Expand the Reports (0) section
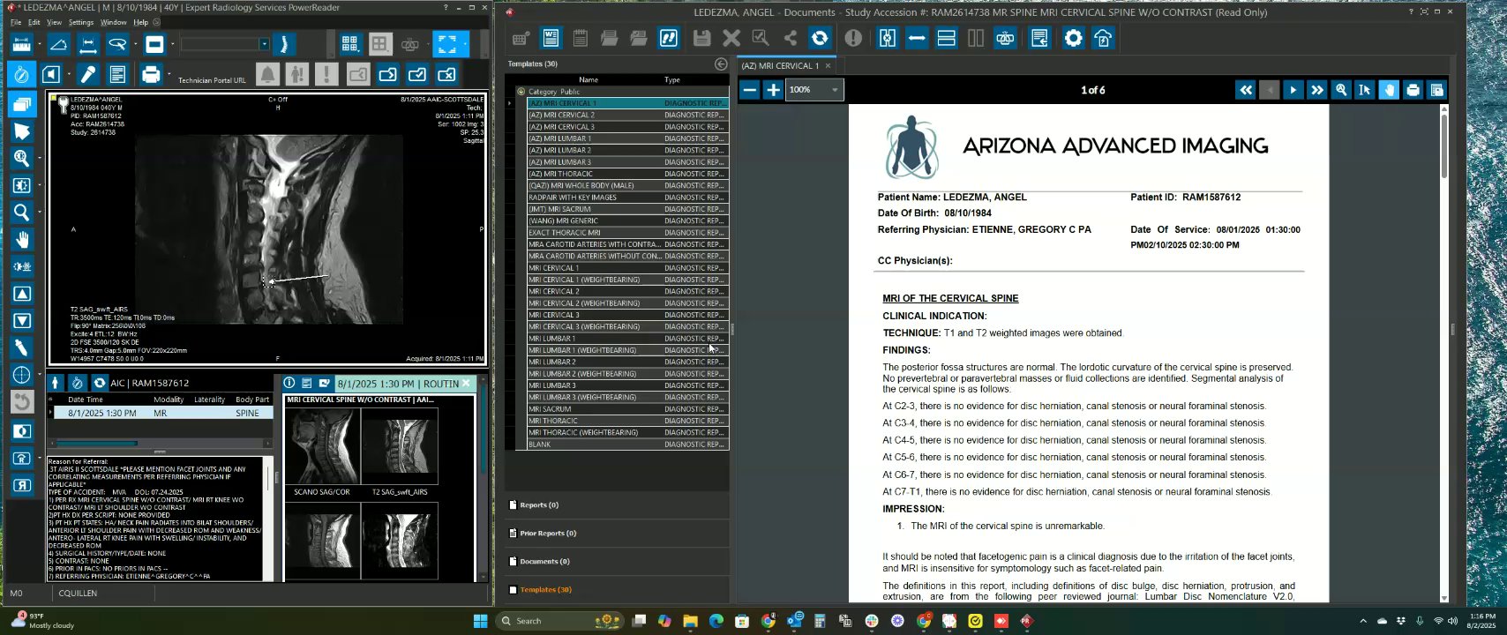 click(x=539, y=505)
